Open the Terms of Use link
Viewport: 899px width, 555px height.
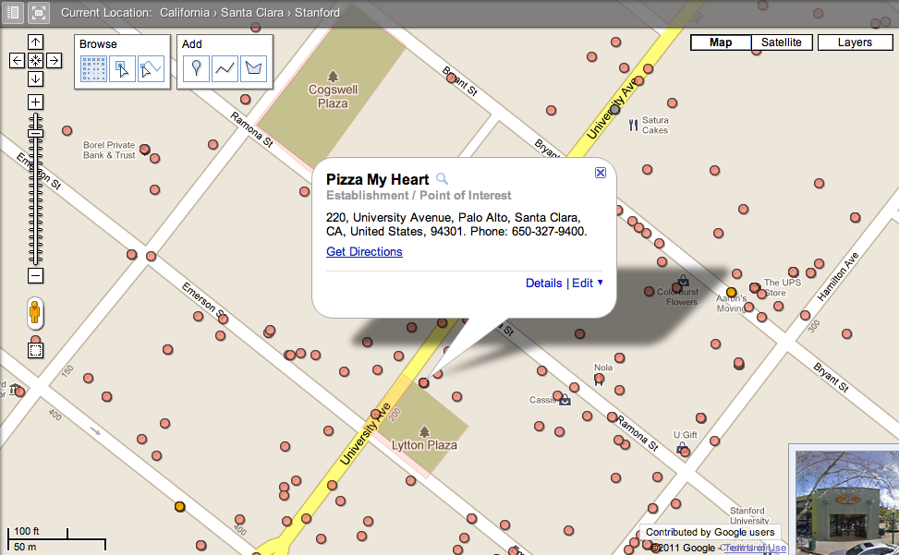tap(755, 549)
